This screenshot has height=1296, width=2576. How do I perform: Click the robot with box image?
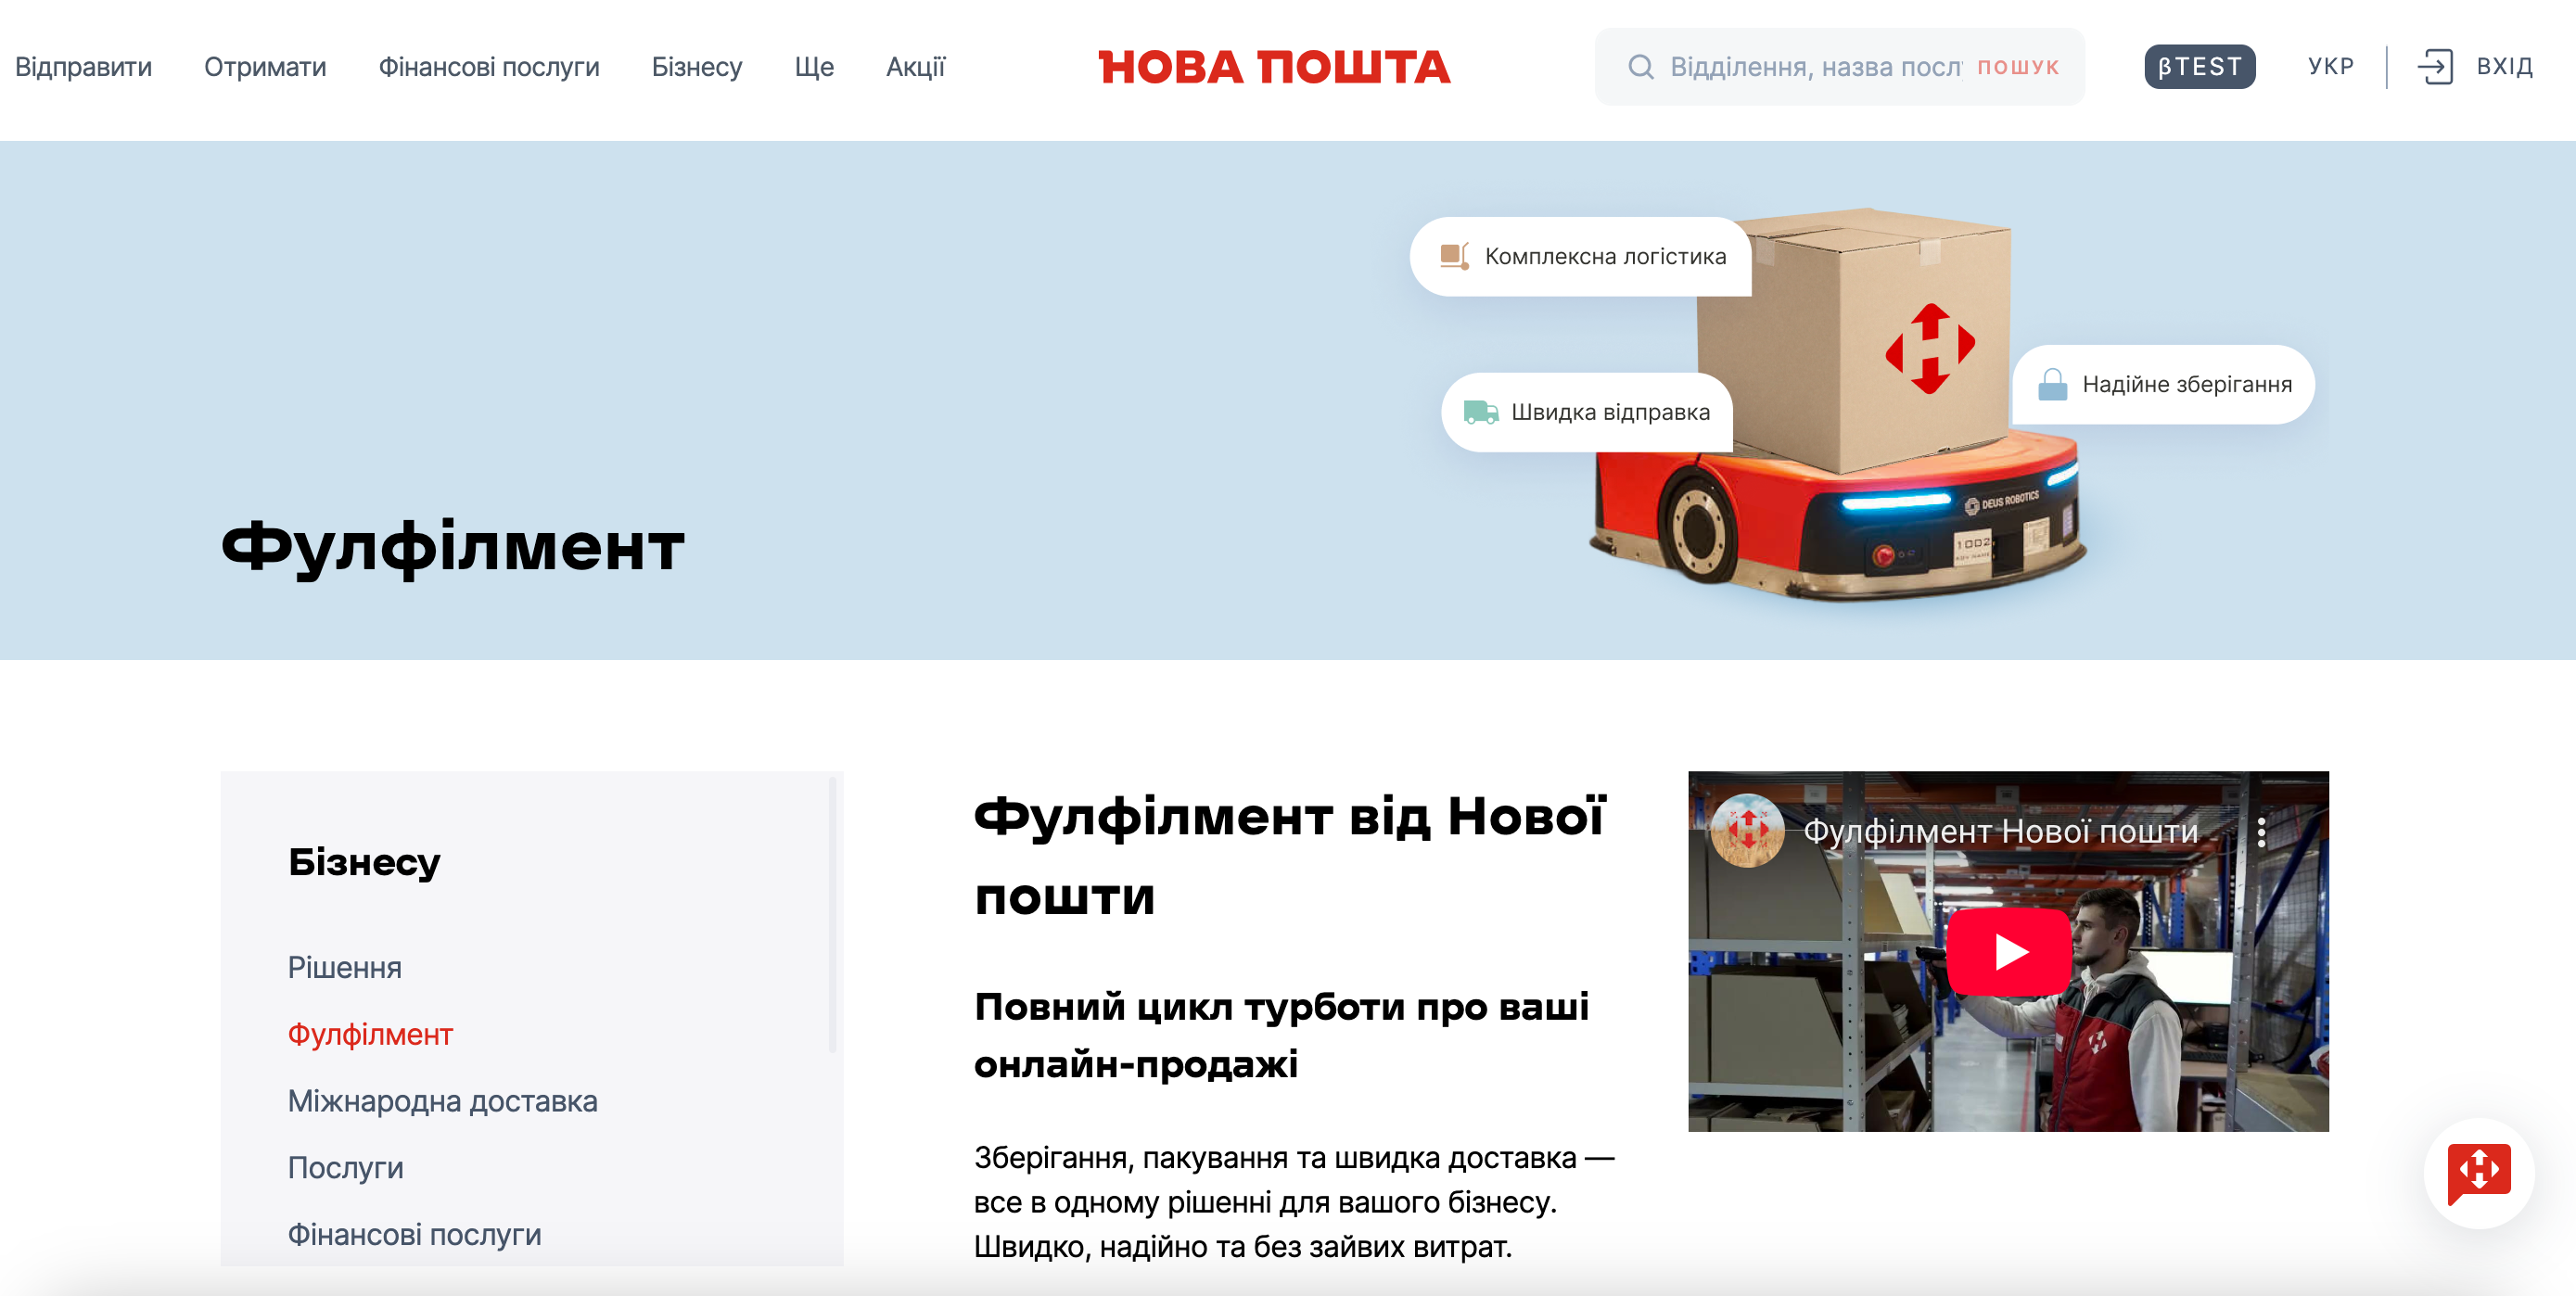(x=1840, y=404)
